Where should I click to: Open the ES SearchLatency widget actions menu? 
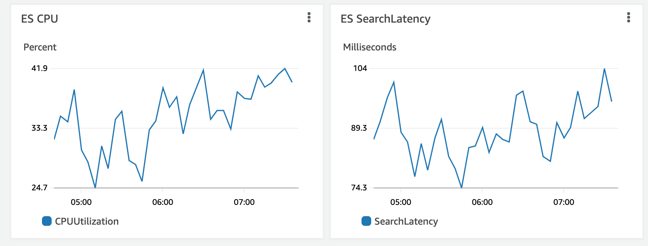pos(628,17)
